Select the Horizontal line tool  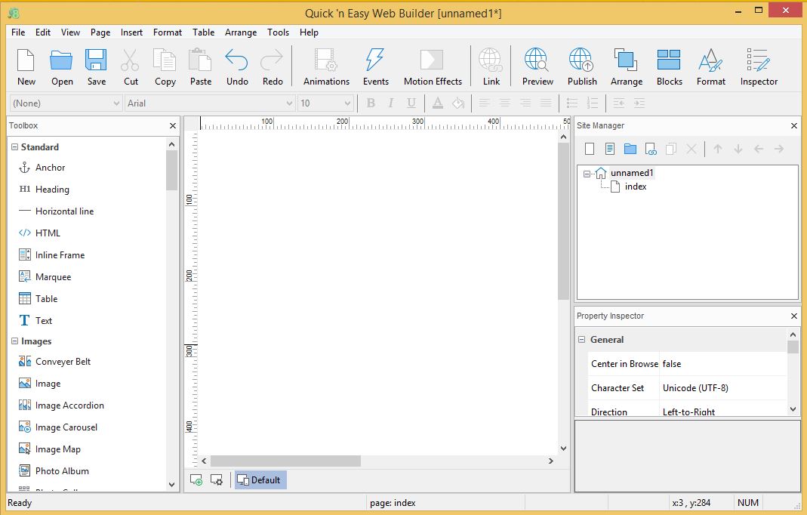point(56,211)
